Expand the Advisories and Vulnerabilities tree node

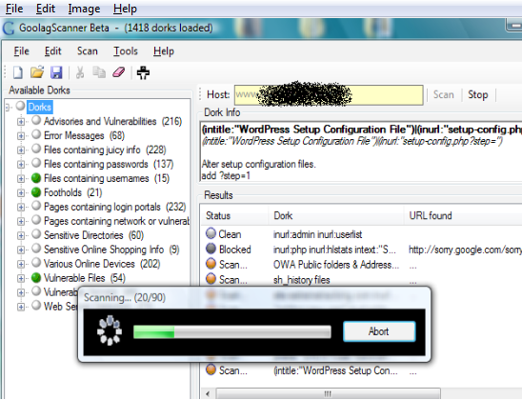click(21, 122)
